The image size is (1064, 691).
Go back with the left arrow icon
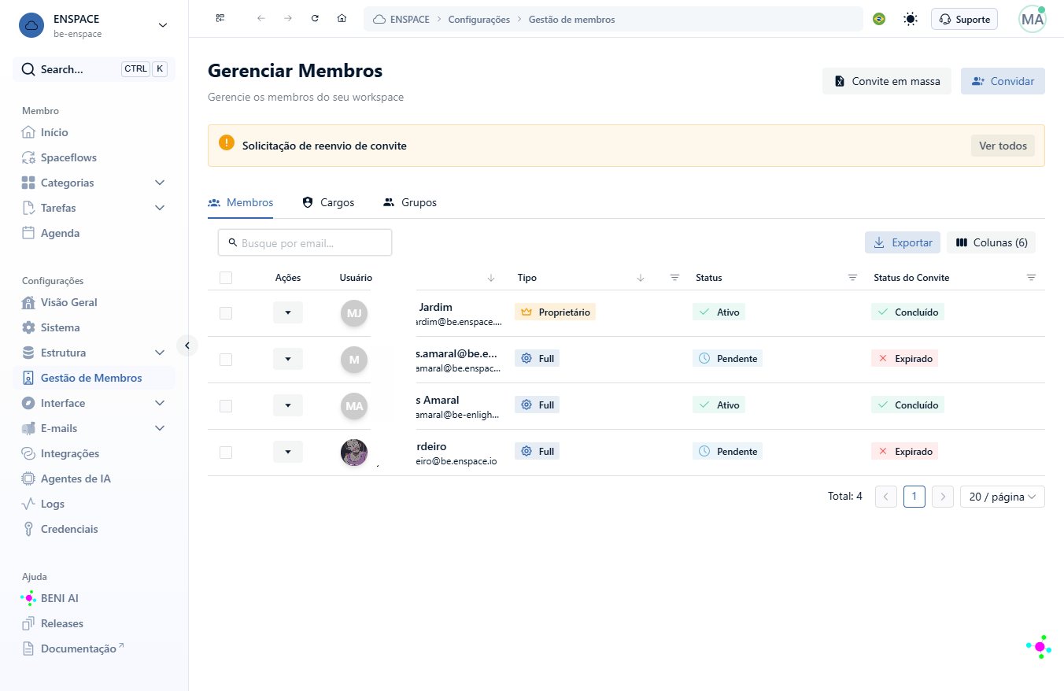click(261, 19)
